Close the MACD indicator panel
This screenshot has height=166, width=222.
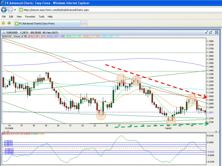pyautogui.click(x=216, y=131)
